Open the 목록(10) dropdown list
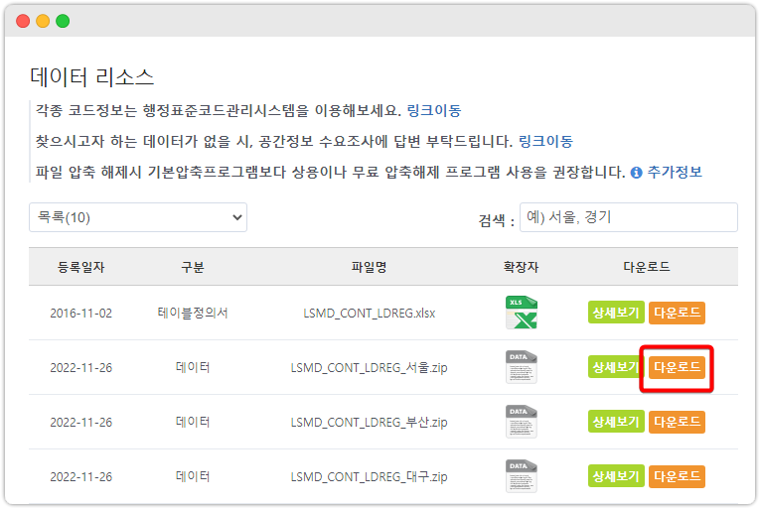Viewport: 760px width, 509px height. click(138, 217)
